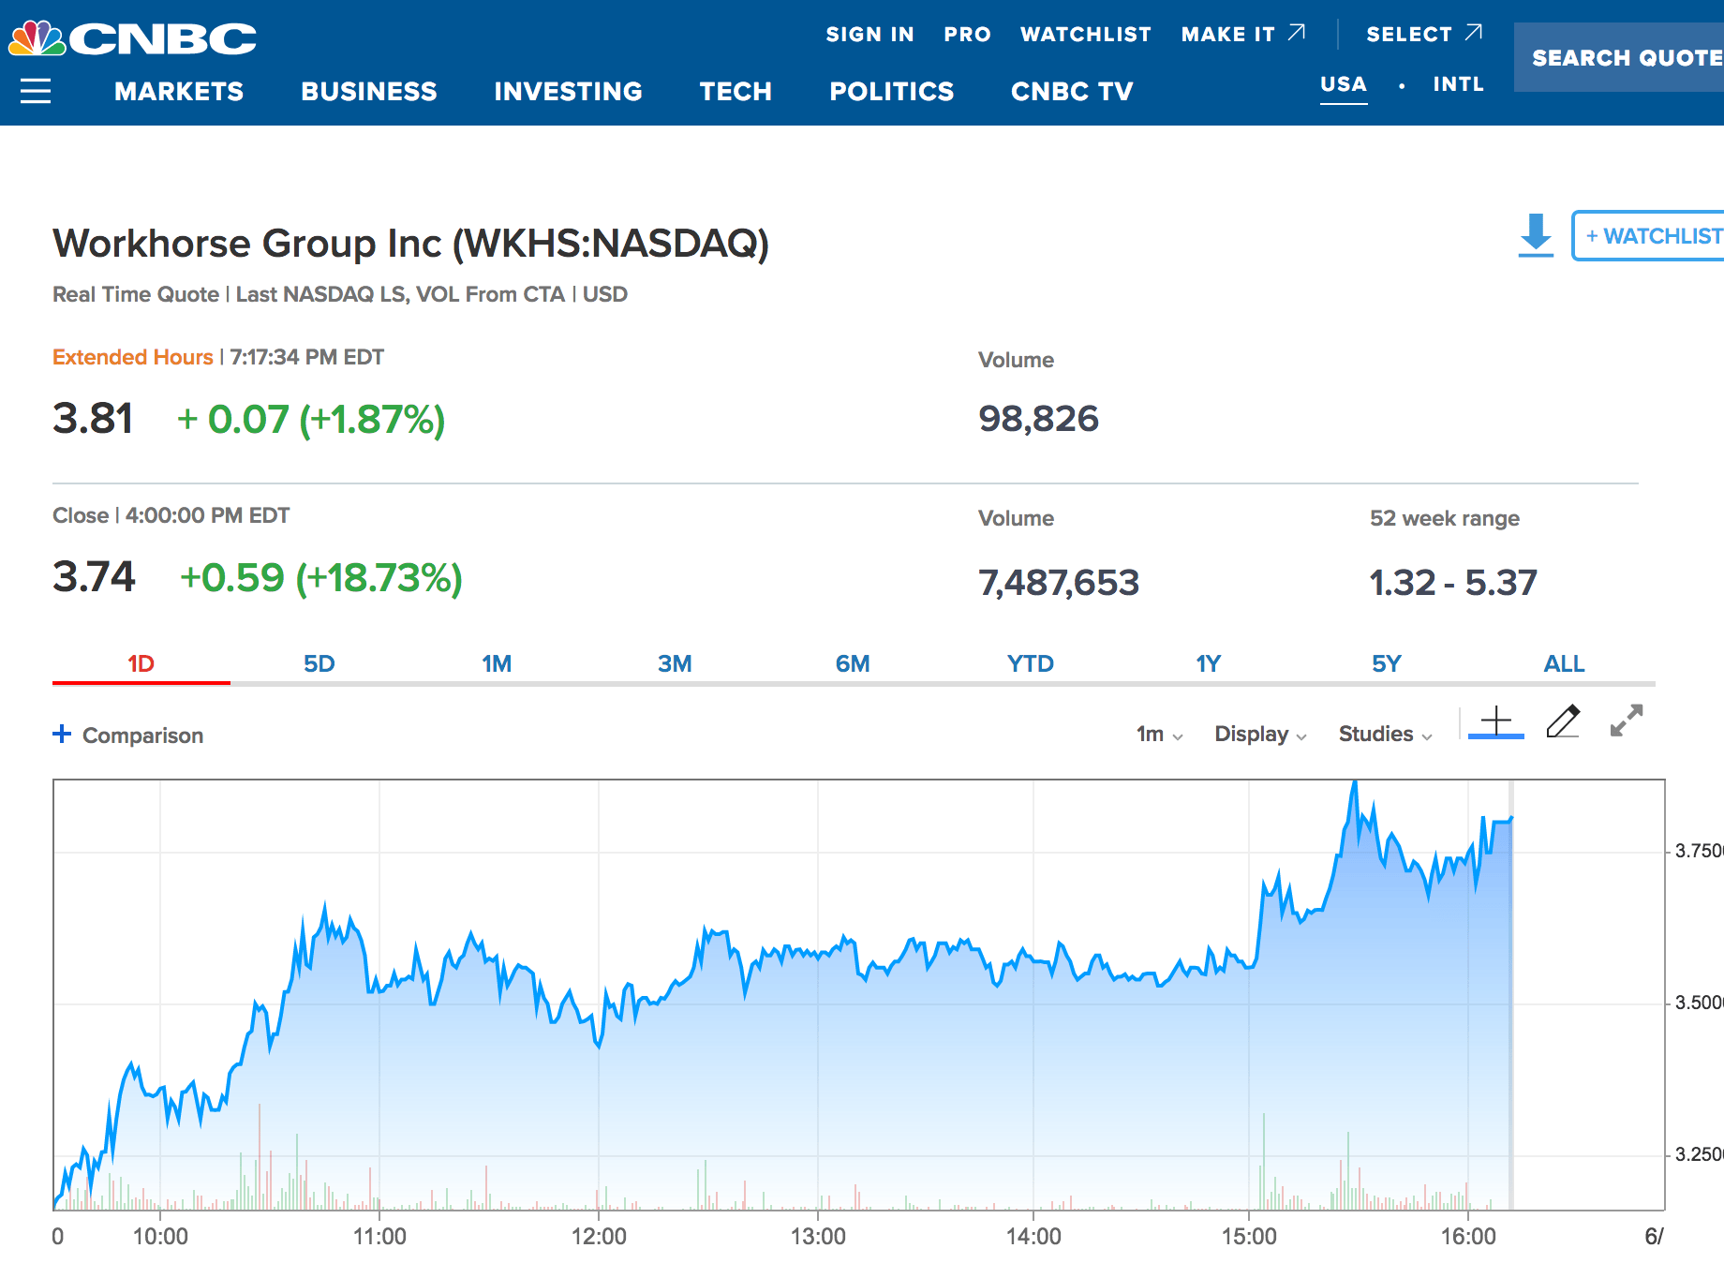Screen dimensions: 1724x1278
Task: Open the Studies dropdown
Action: click(1386, 734)
